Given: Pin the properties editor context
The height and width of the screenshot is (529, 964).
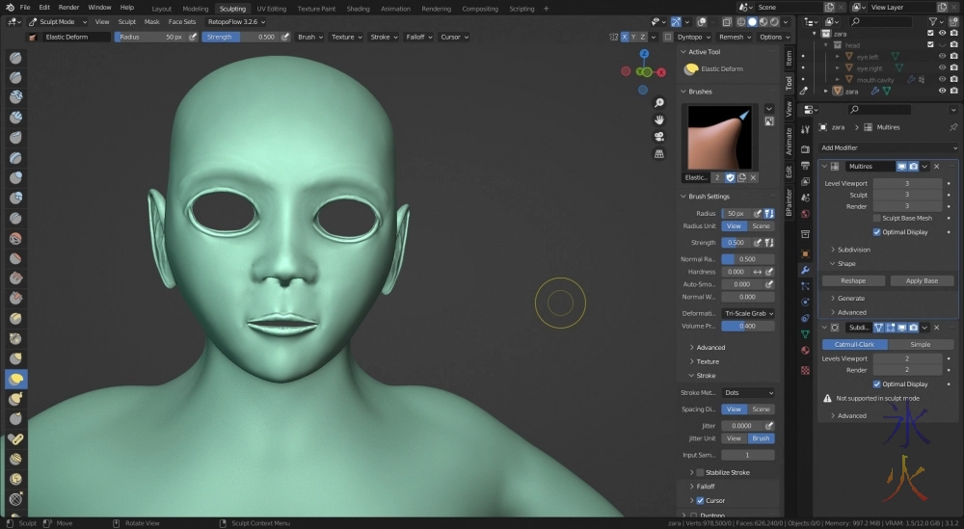Looking at the screenshot, I should [954, 126].
